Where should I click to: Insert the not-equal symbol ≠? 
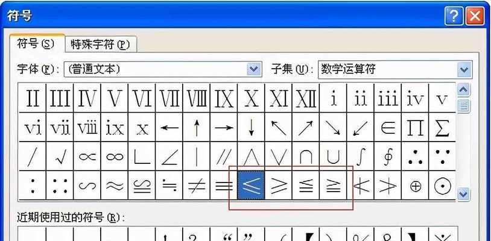tap(196, 186)
